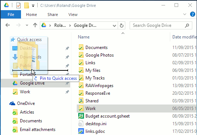Screen dimensions: 197x135
Task: Open the recent locations dropdown
Action: (27, 25)
